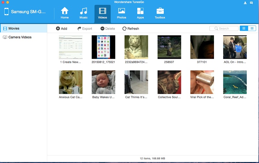This screenshot has width=259, height=163.
Task: Go to the Music section
Action: click(84, 13)
